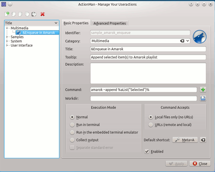Click the titlebar help question mark button
The width and height of the screenshot is (215, 172).
pos(191,4)
